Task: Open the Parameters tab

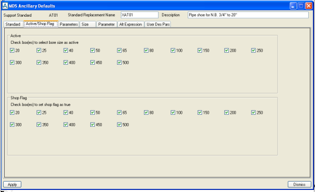Action: (69, 25)
